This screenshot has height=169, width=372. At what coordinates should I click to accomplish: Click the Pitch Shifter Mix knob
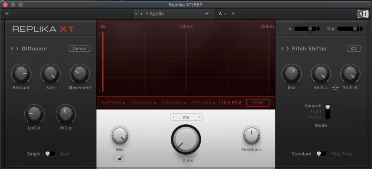[x=292, y=74]
